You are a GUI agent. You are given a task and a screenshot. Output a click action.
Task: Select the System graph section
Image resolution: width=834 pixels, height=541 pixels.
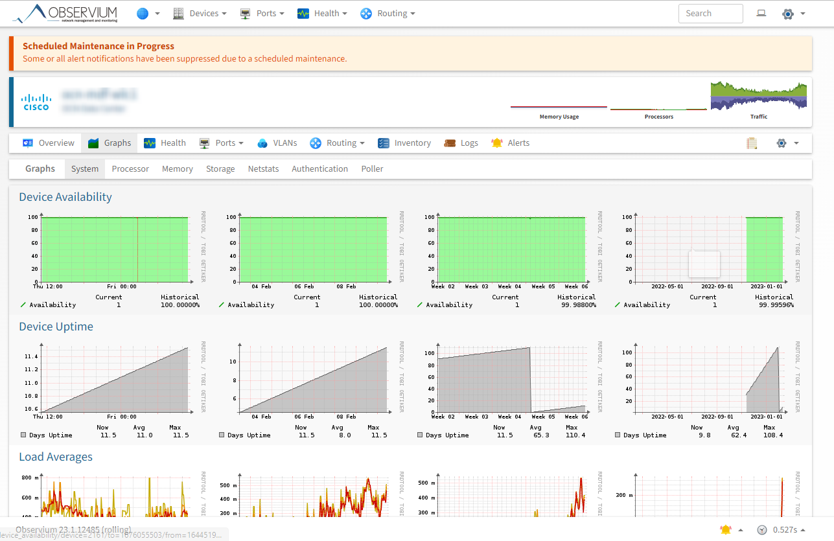point(85,169)
